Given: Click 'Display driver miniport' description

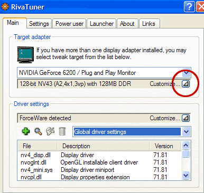Looking at the screenshot, I should coord(88,170).
